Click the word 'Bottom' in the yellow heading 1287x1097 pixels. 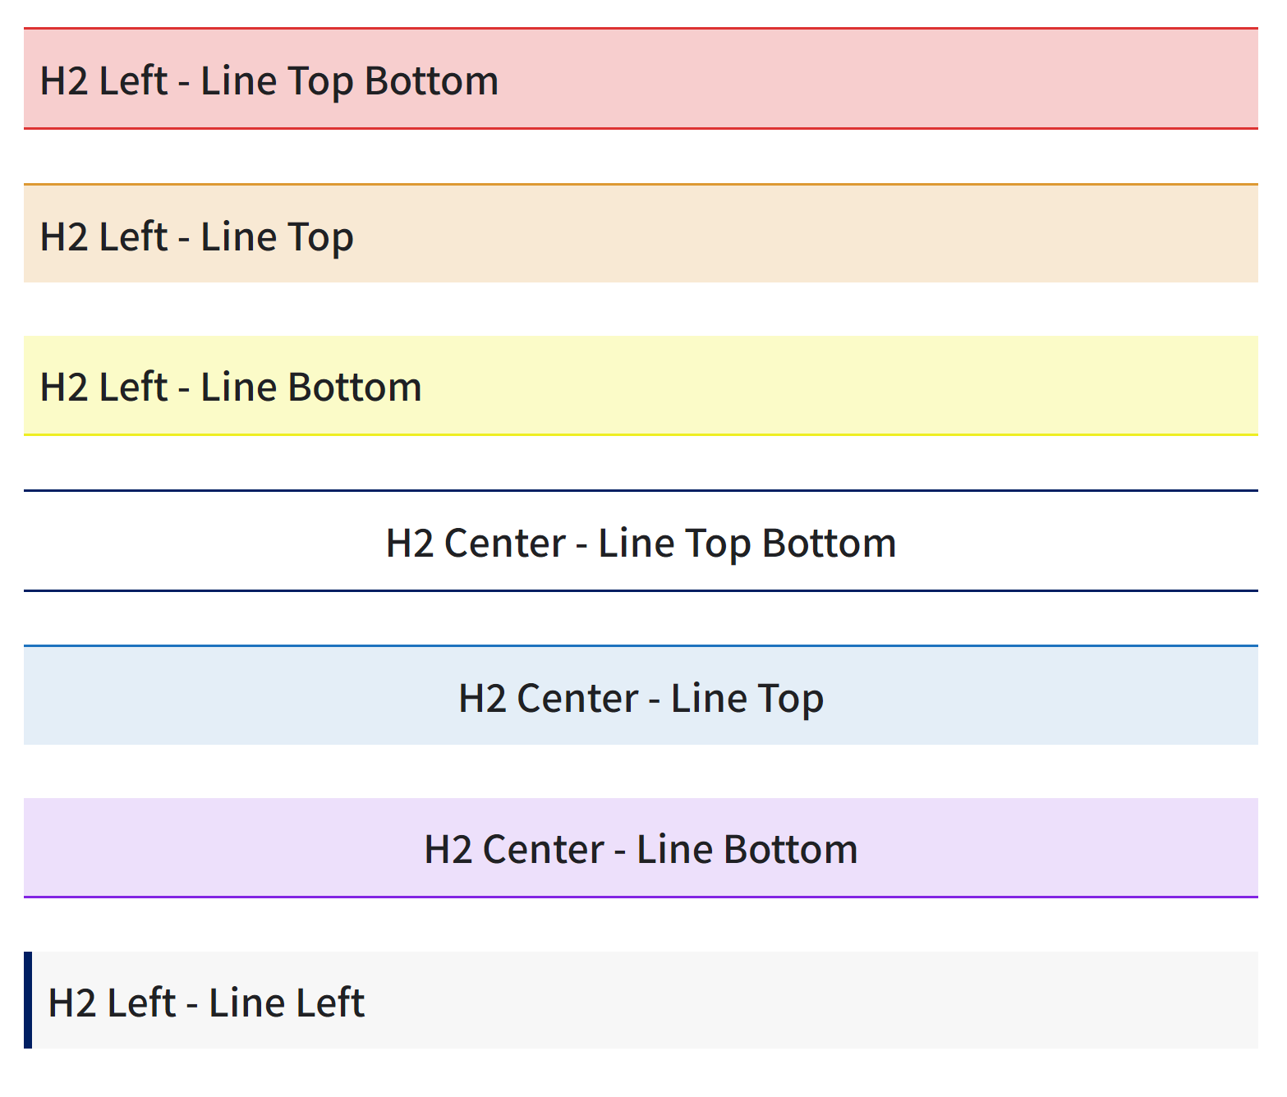pyautogui.click(x=355, y=387)
